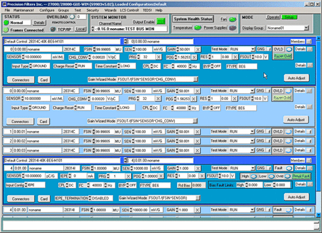Click the vertical scrollbar up arrow
Screen dimensions: 322x233
(x=318, y=38)
